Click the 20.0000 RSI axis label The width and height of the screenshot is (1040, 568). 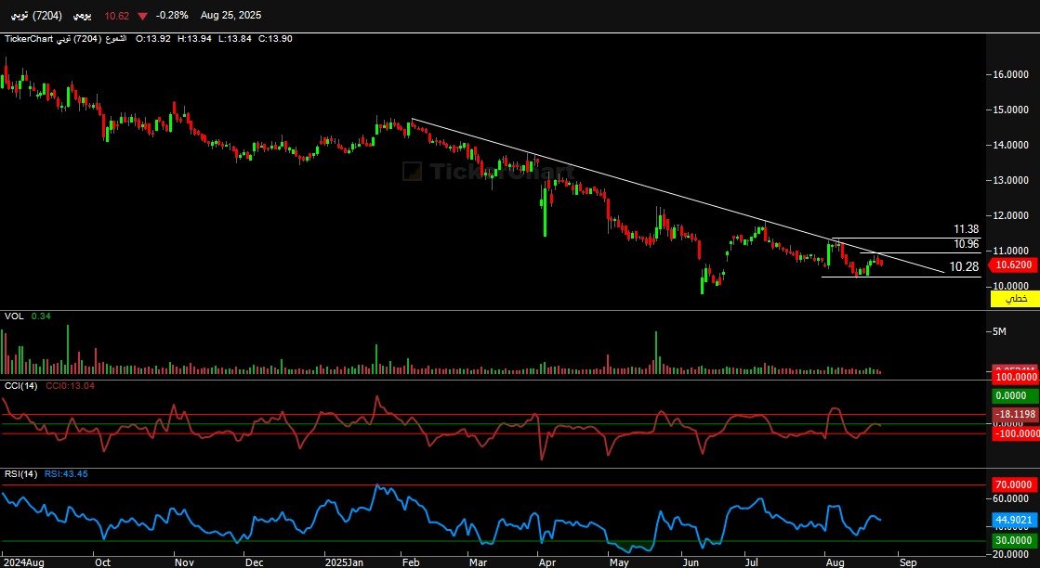[1011, 553]
